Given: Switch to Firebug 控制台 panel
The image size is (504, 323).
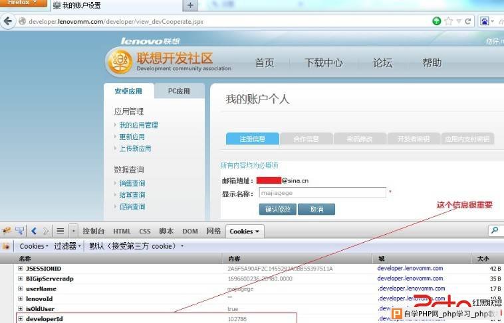Looking at the screenshot, I should pos(94,231).
